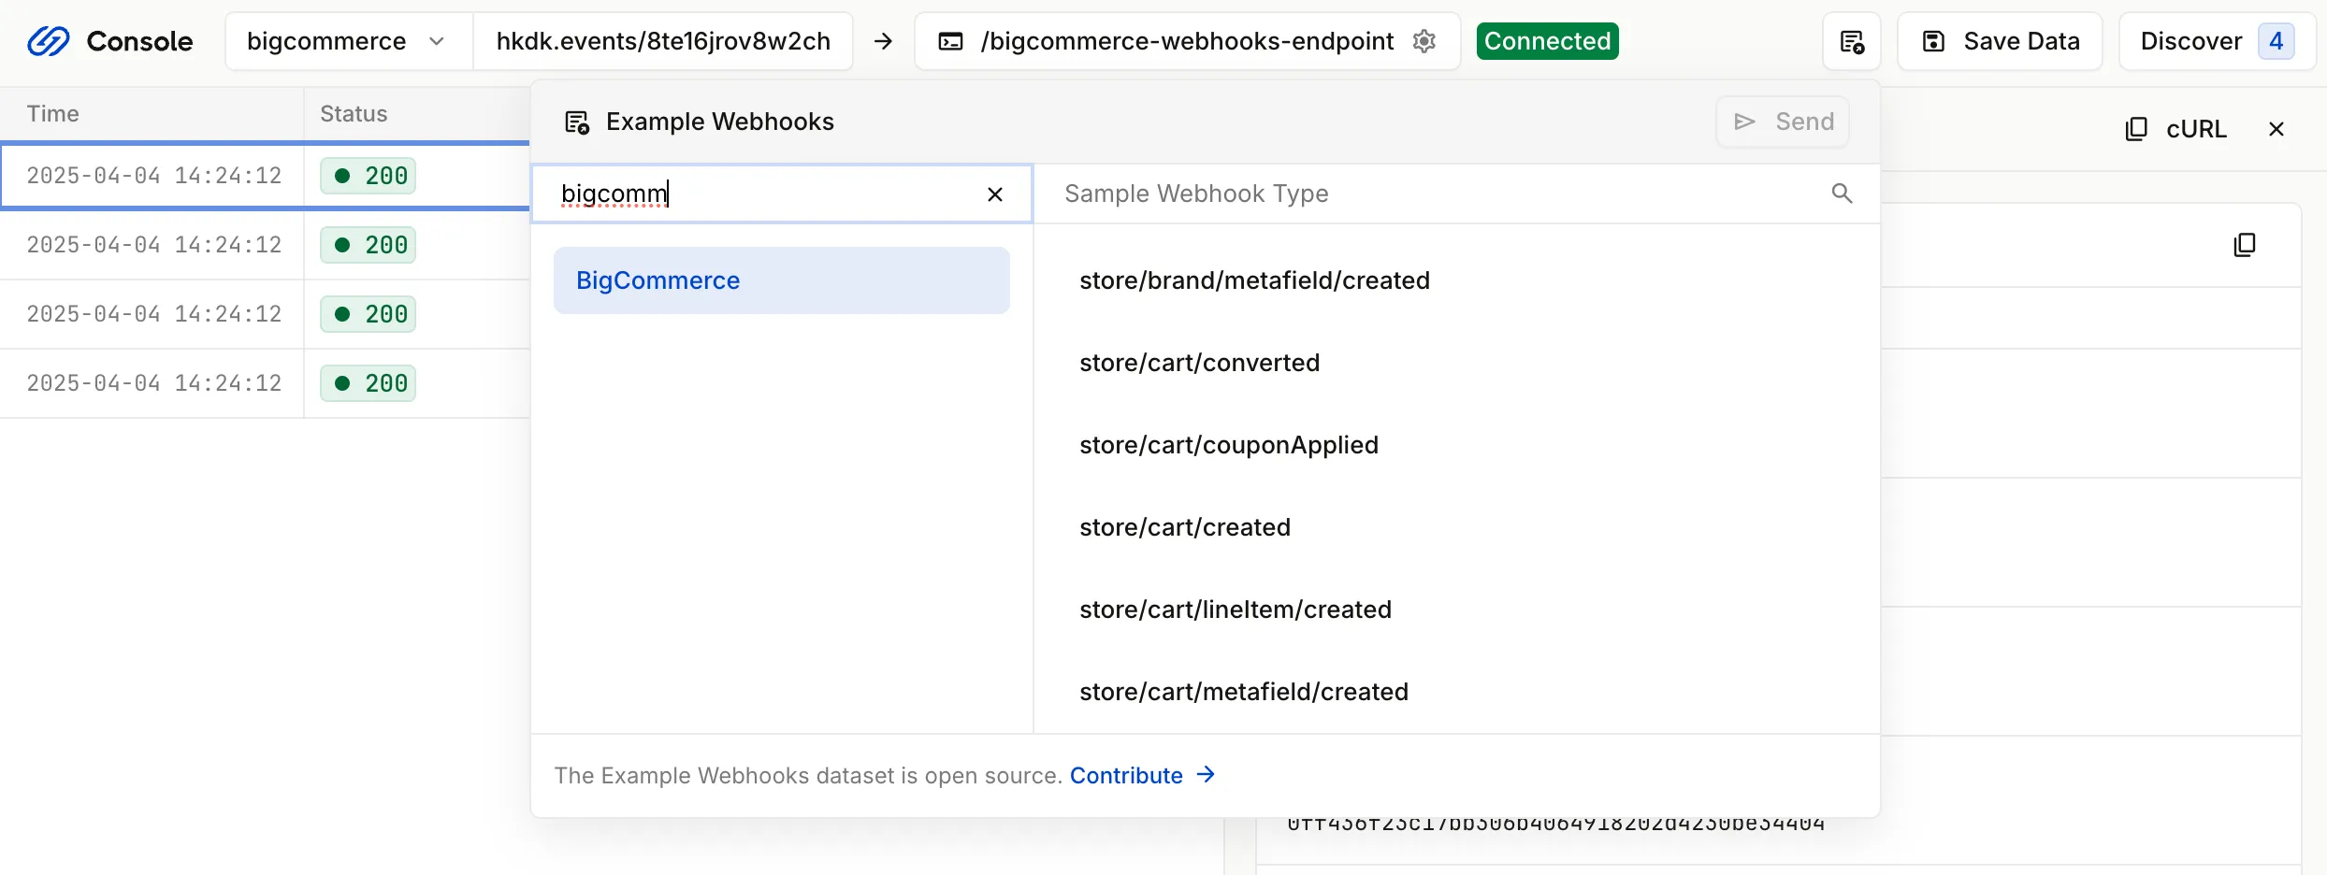Screen dimensions: 2327x875
Task: Select store/cart/created webhook type
Action: tap(1184, 527)
